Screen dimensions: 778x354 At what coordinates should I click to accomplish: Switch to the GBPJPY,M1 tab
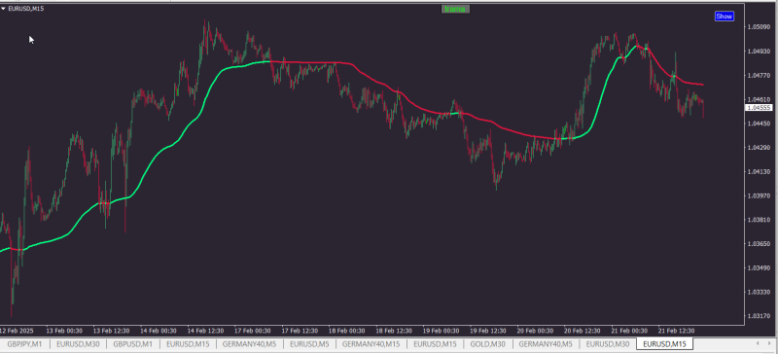point(24,343)
